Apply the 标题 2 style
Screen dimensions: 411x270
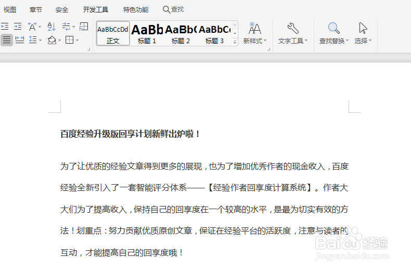(181, 33)
